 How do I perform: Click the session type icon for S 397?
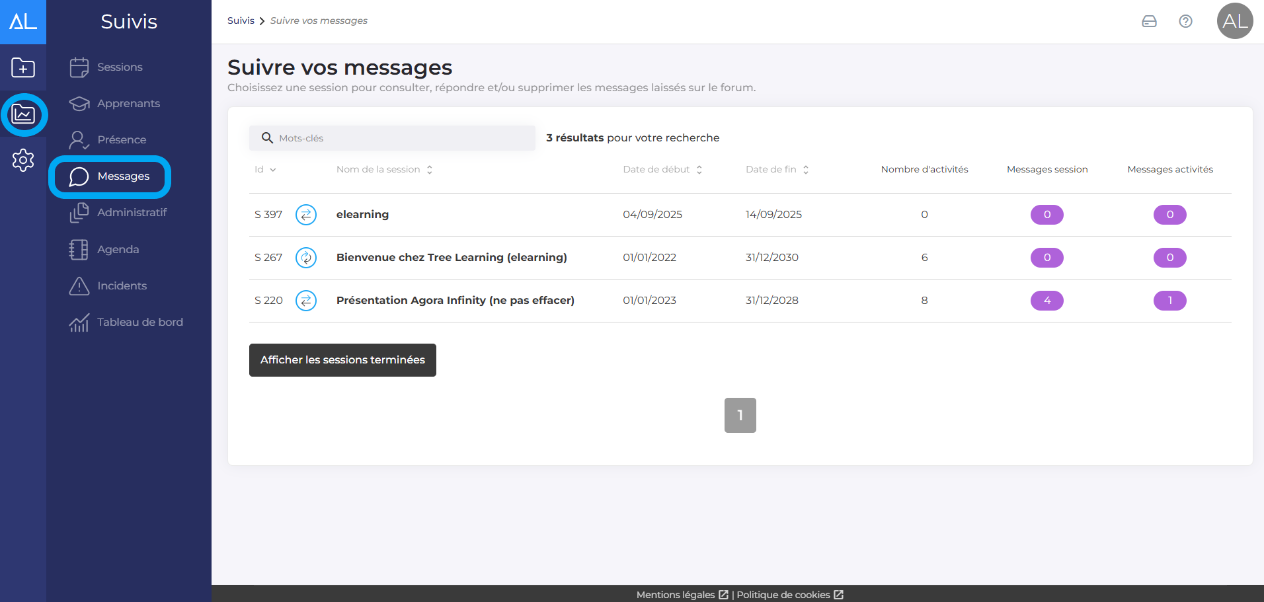pyautogui.click(x=305, y=215)
